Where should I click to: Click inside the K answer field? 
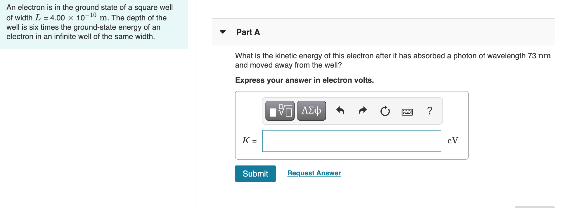[352, 141]
